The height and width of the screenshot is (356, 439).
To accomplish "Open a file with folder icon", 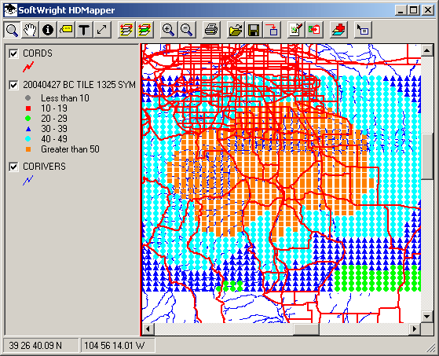I will pyautogui.click(x=236, y=30).
